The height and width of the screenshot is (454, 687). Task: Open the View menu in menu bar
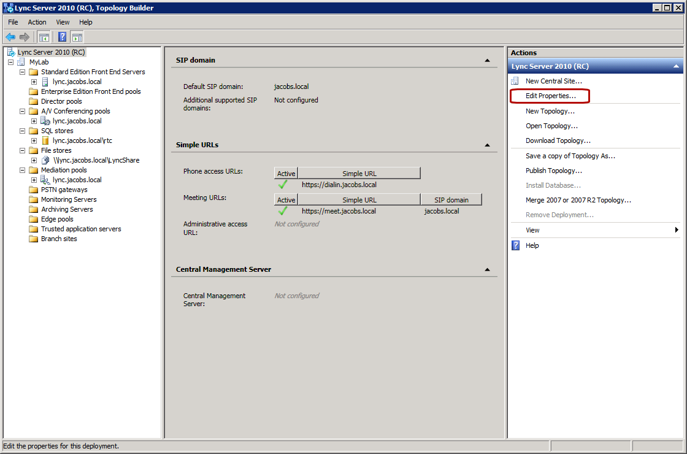(x=63, y=22)
